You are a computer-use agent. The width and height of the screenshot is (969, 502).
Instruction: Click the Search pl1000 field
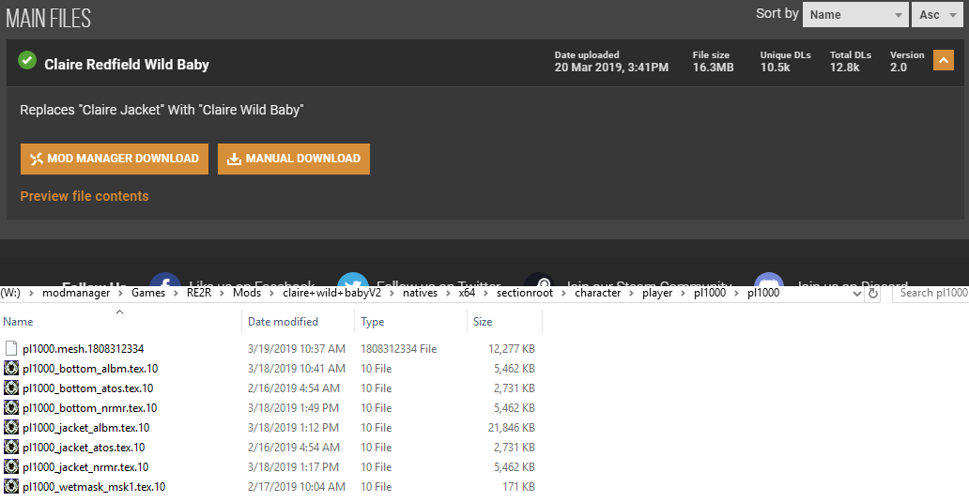click(931, 294)
